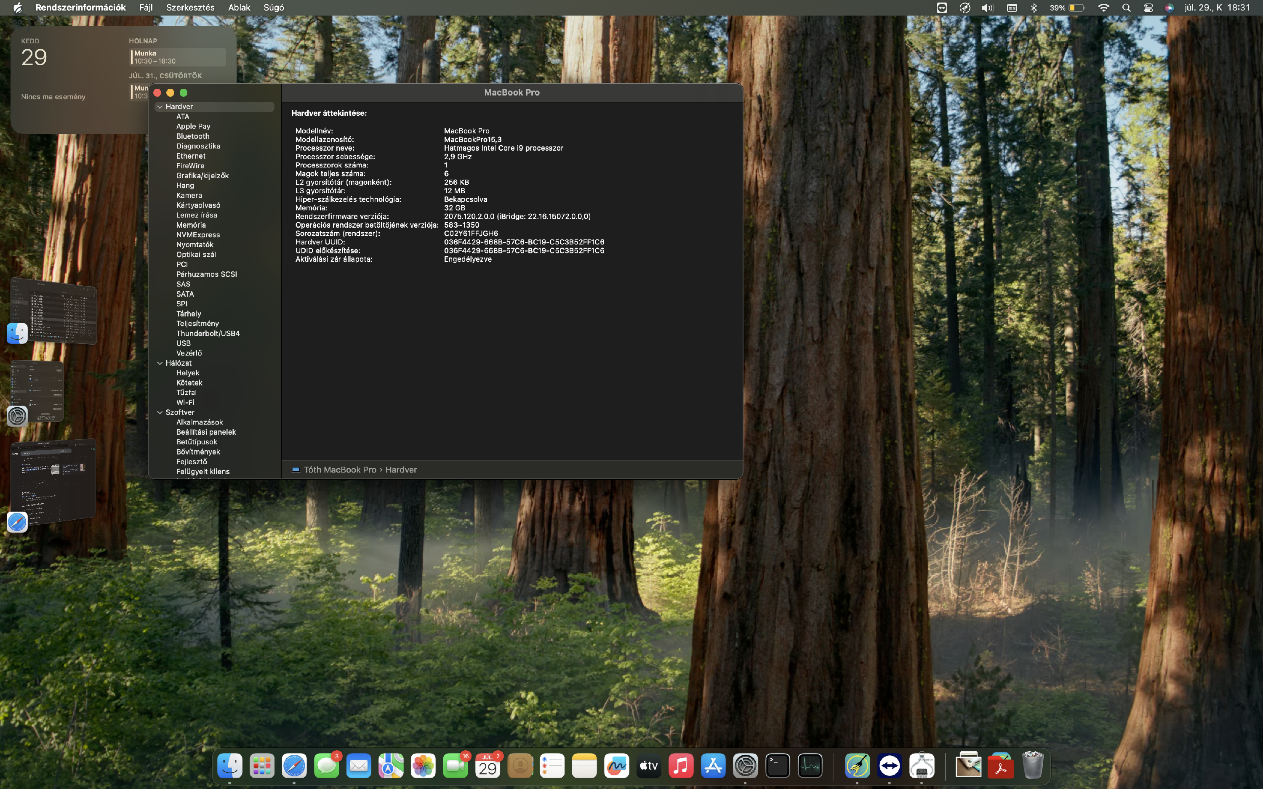Open Contacts from the Dock
This screenshot has height=789, width=1263.
520,765
